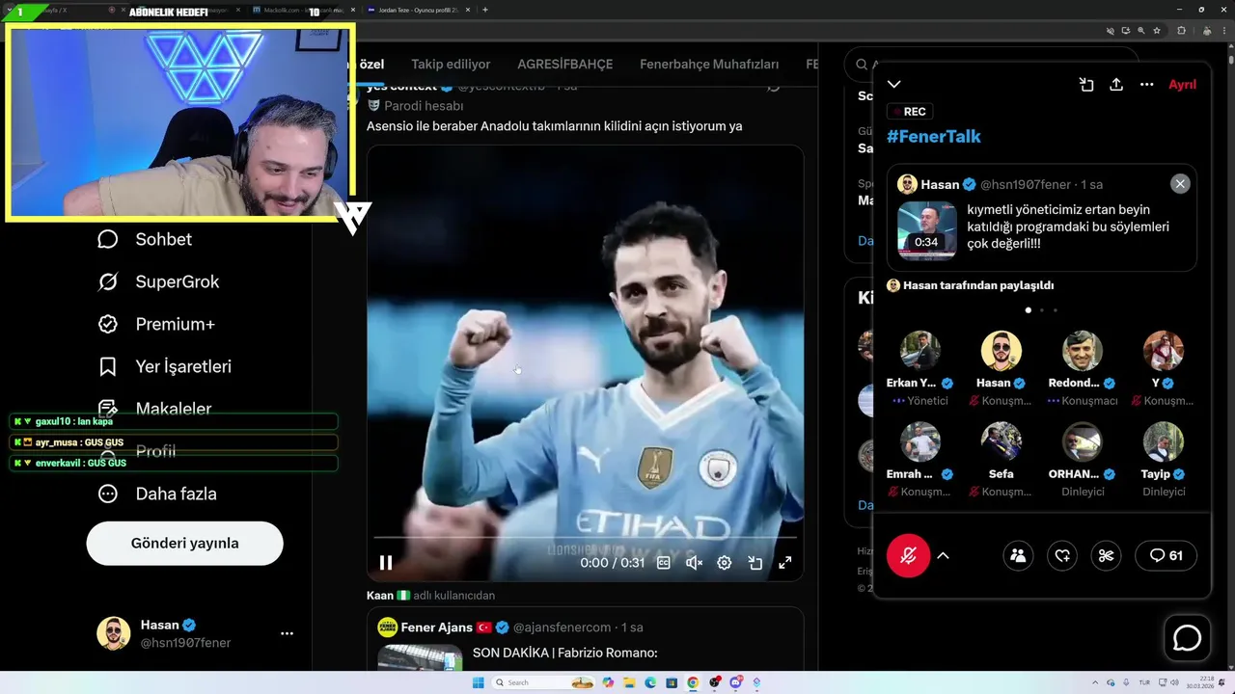The width and height of the screenshot is (1235, 694).
Task: Expand video to fullscreen
Action: [785, 563]
